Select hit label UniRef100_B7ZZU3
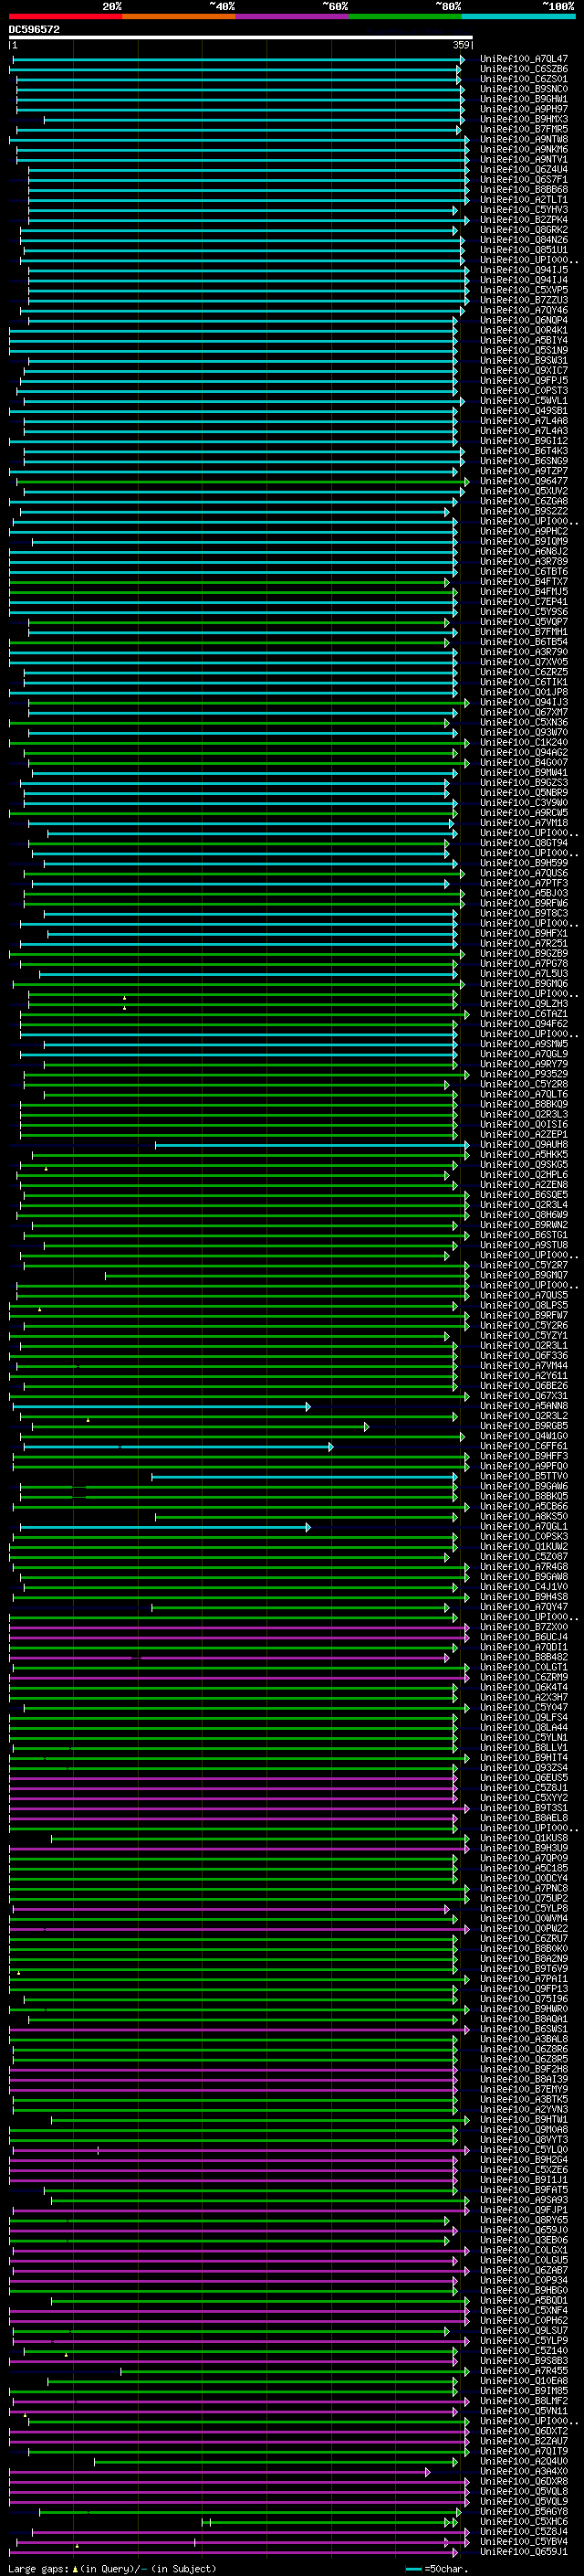Viewport: 584px width, 2576px height. pos(523,300)
